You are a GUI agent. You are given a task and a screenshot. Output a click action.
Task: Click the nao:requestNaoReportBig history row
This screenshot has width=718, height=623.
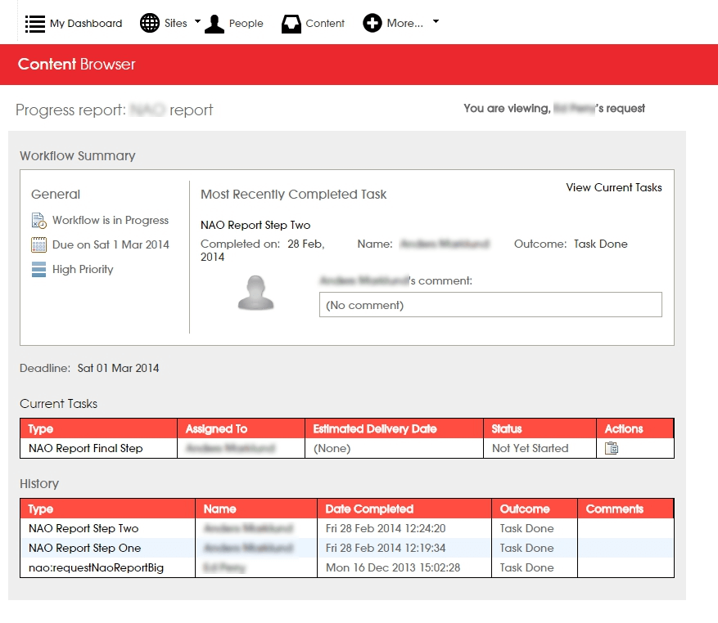click(346, 567)
